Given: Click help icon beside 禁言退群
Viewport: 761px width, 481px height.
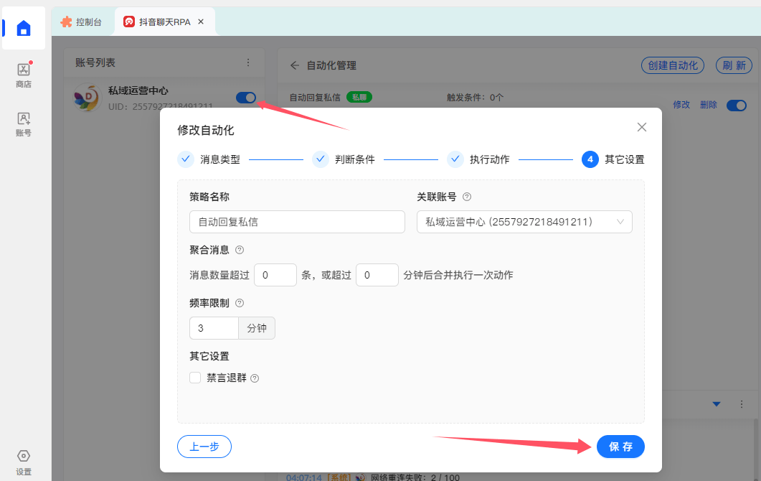Looking at the screenshot, I should (255, 378).
